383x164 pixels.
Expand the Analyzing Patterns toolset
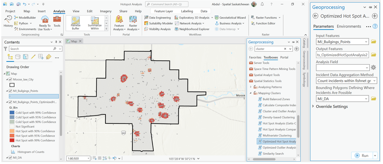pyautogui.click(x=251, y=87)
